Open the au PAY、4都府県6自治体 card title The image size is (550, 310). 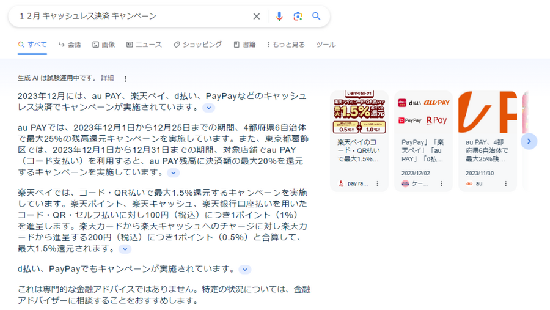[x=487, y=150]
